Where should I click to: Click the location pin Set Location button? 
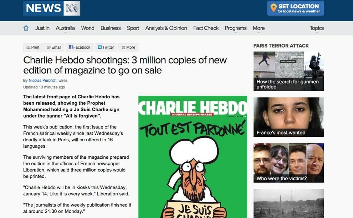click(x=295, y=8)
